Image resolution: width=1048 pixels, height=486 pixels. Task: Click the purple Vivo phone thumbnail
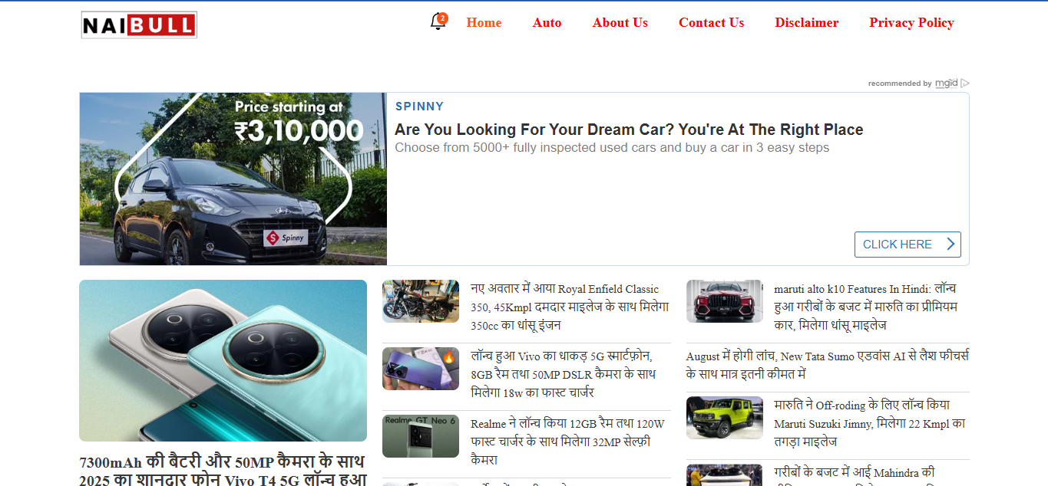click(421, 368)
